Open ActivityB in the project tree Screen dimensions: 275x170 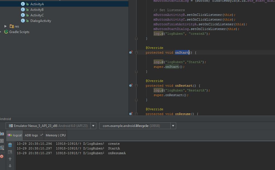pos(37,10)
